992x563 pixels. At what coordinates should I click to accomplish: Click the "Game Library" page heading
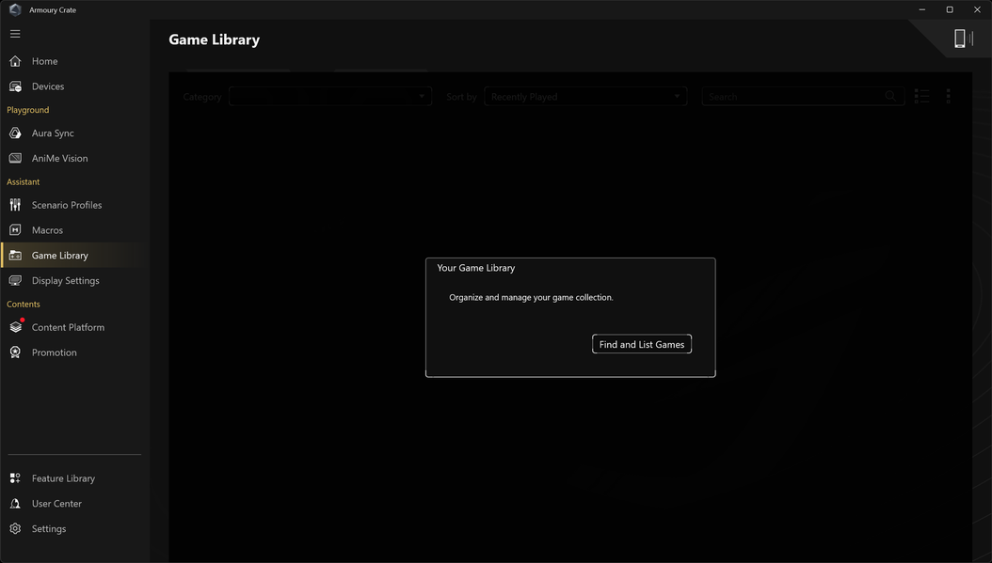215,39
